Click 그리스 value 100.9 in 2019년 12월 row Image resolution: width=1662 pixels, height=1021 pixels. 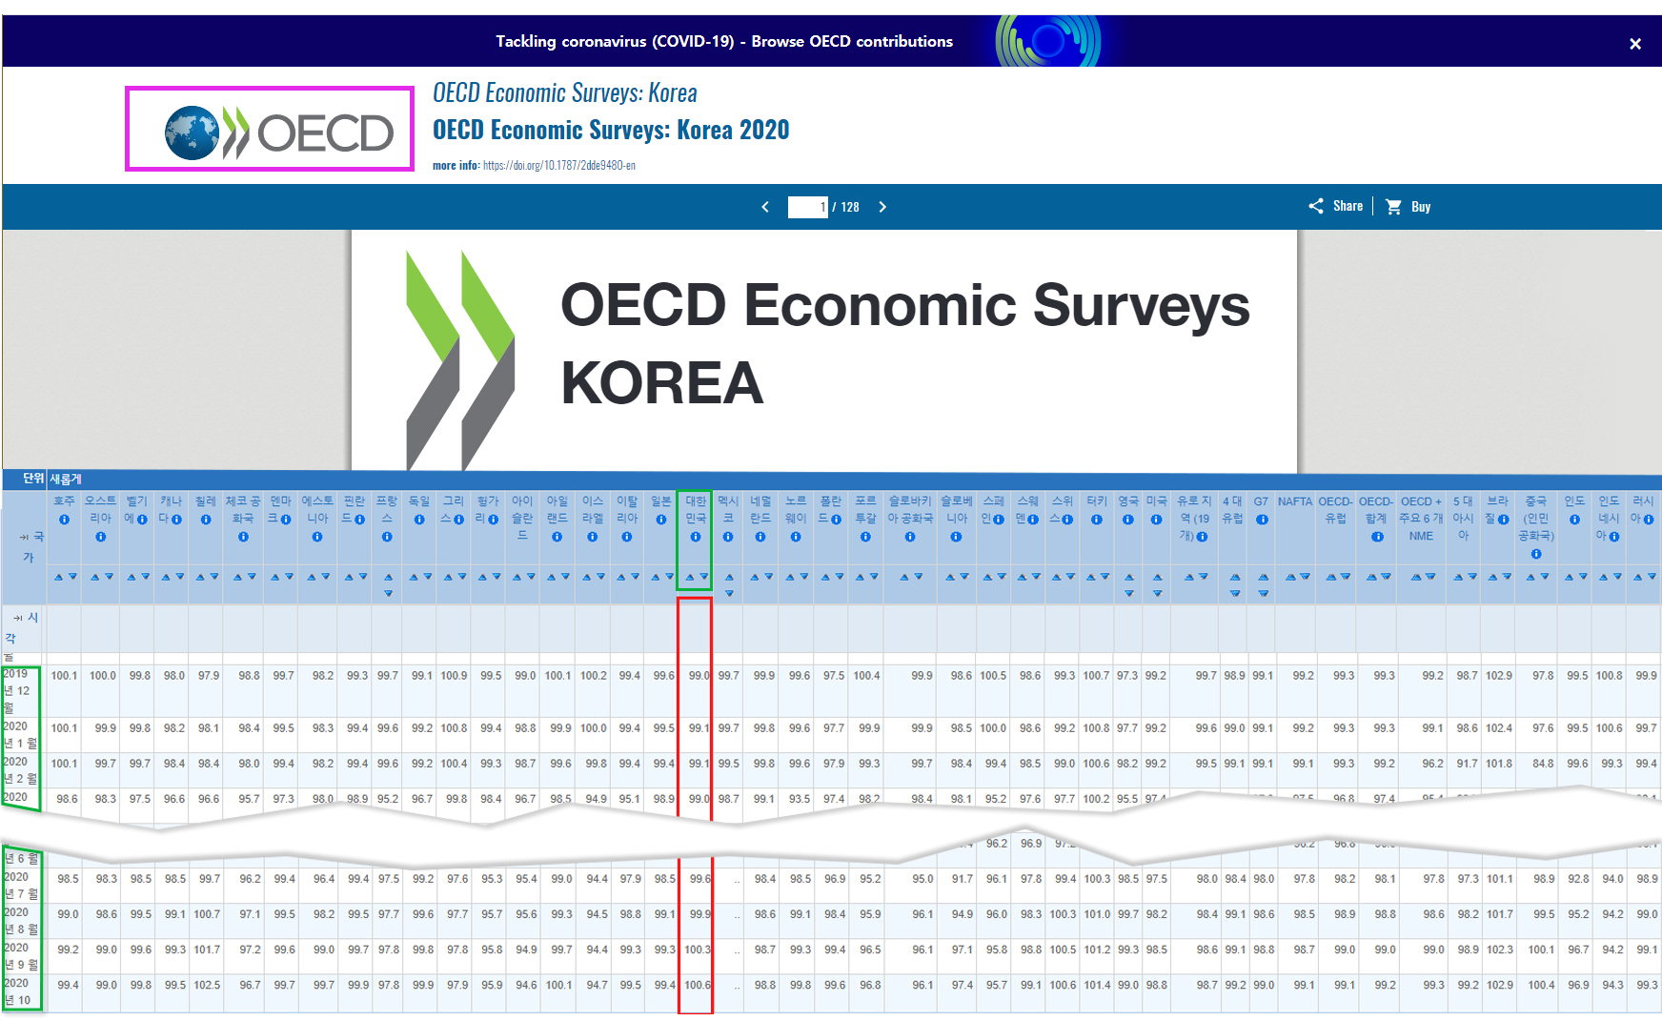pyautogui.click(x=454, y=676)
